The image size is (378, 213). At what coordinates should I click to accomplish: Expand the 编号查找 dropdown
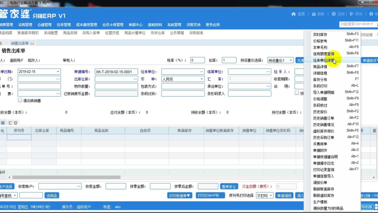point(15,196)
